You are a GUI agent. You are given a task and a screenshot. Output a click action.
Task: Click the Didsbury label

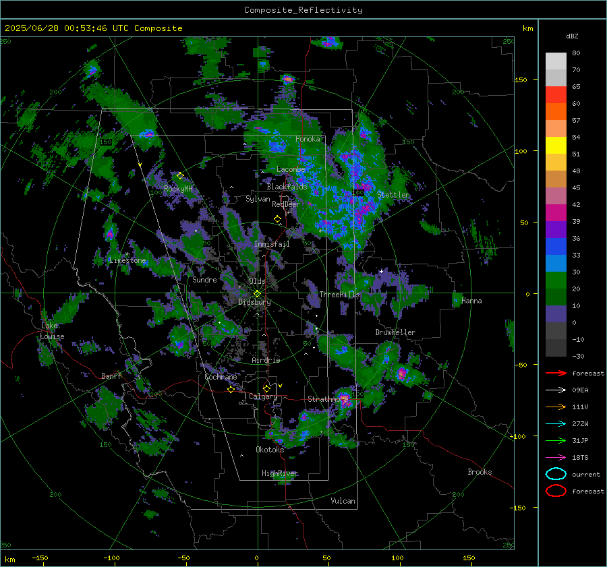(x=255, y=302)
